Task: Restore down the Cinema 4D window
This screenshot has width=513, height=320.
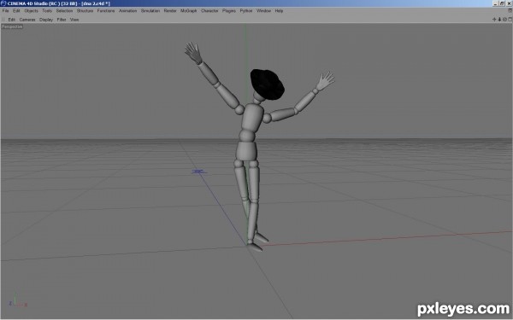Action: 502,3
